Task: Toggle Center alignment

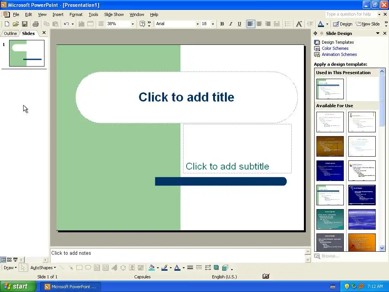Action: tap(259, 24)
